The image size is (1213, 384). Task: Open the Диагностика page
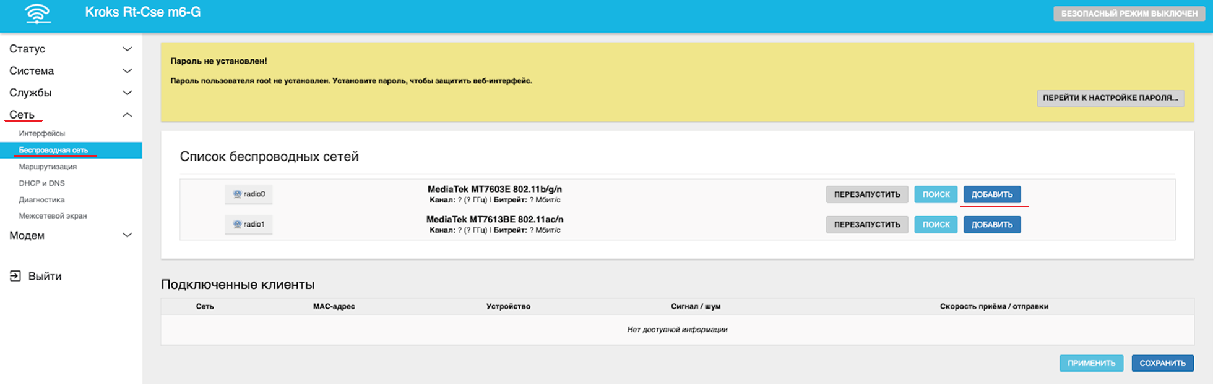point(41,200)
